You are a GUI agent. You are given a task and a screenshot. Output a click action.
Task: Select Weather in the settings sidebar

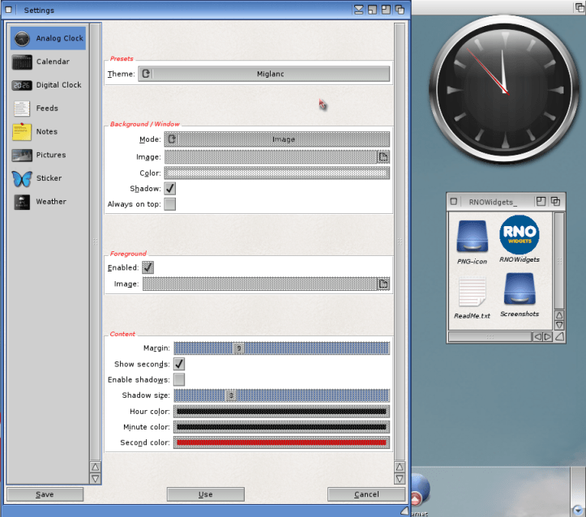point(49,202)
